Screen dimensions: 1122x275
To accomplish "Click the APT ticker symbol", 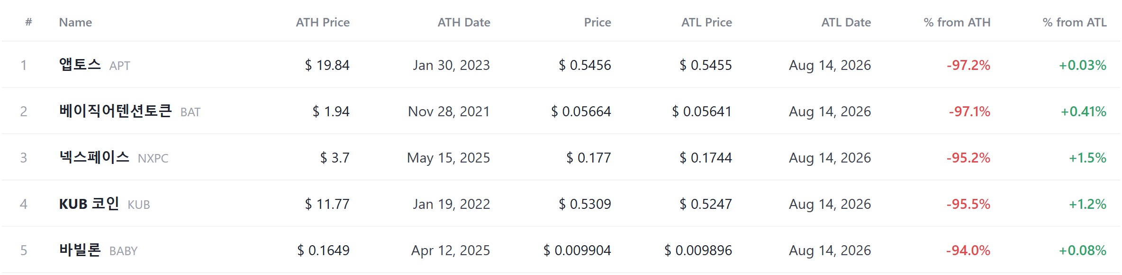I will [x=119, y=66].
